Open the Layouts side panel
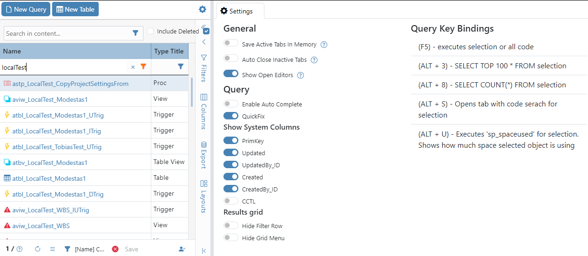The width and height of the screenshot is (588, 256). (203, 197)
